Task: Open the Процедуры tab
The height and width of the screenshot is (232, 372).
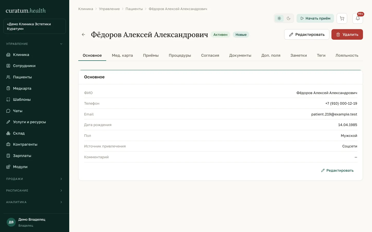Action: [x=180, y=55]
